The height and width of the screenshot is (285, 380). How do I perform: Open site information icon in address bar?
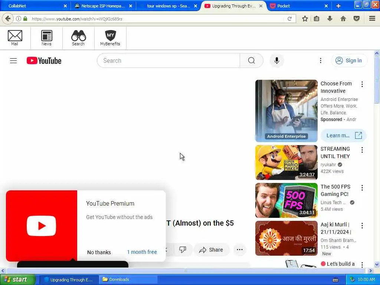point(19,19)
